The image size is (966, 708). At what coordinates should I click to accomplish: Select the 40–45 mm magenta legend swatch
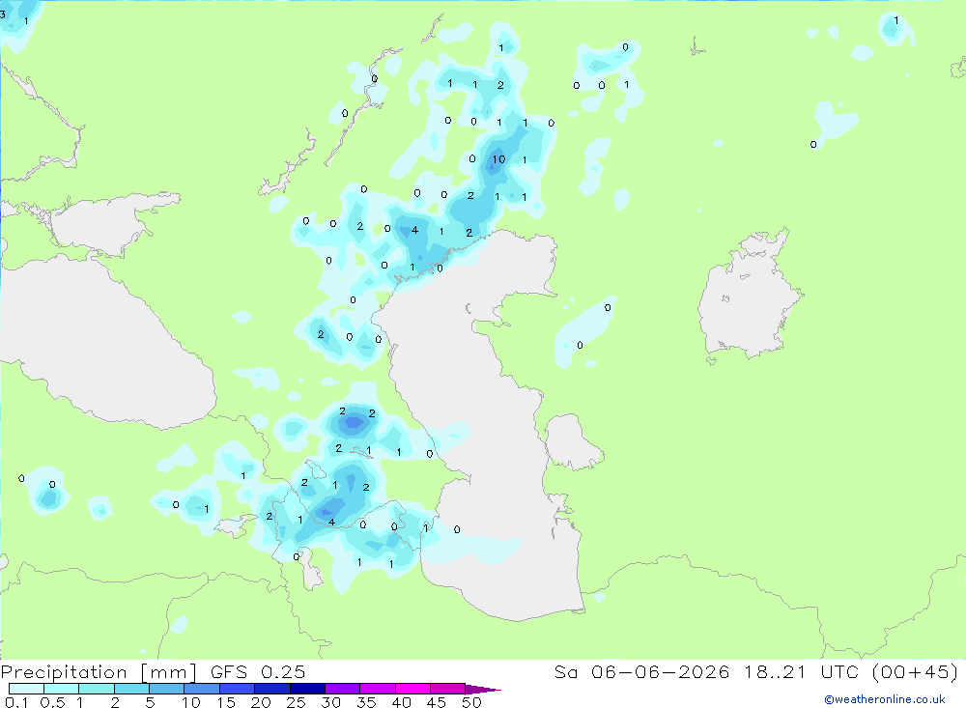(x=412, y=689)
